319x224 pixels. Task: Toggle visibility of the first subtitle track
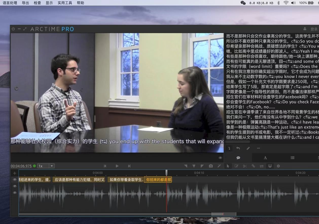(x=15, y=180)
